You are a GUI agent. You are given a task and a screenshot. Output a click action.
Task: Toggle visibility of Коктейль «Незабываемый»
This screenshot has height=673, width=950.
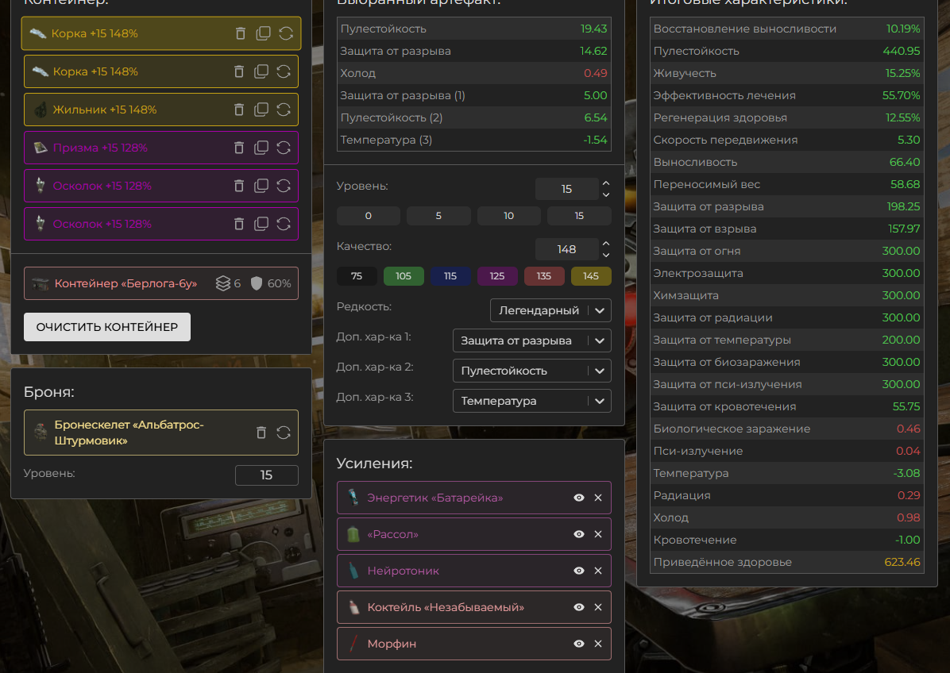pos(579,607)
